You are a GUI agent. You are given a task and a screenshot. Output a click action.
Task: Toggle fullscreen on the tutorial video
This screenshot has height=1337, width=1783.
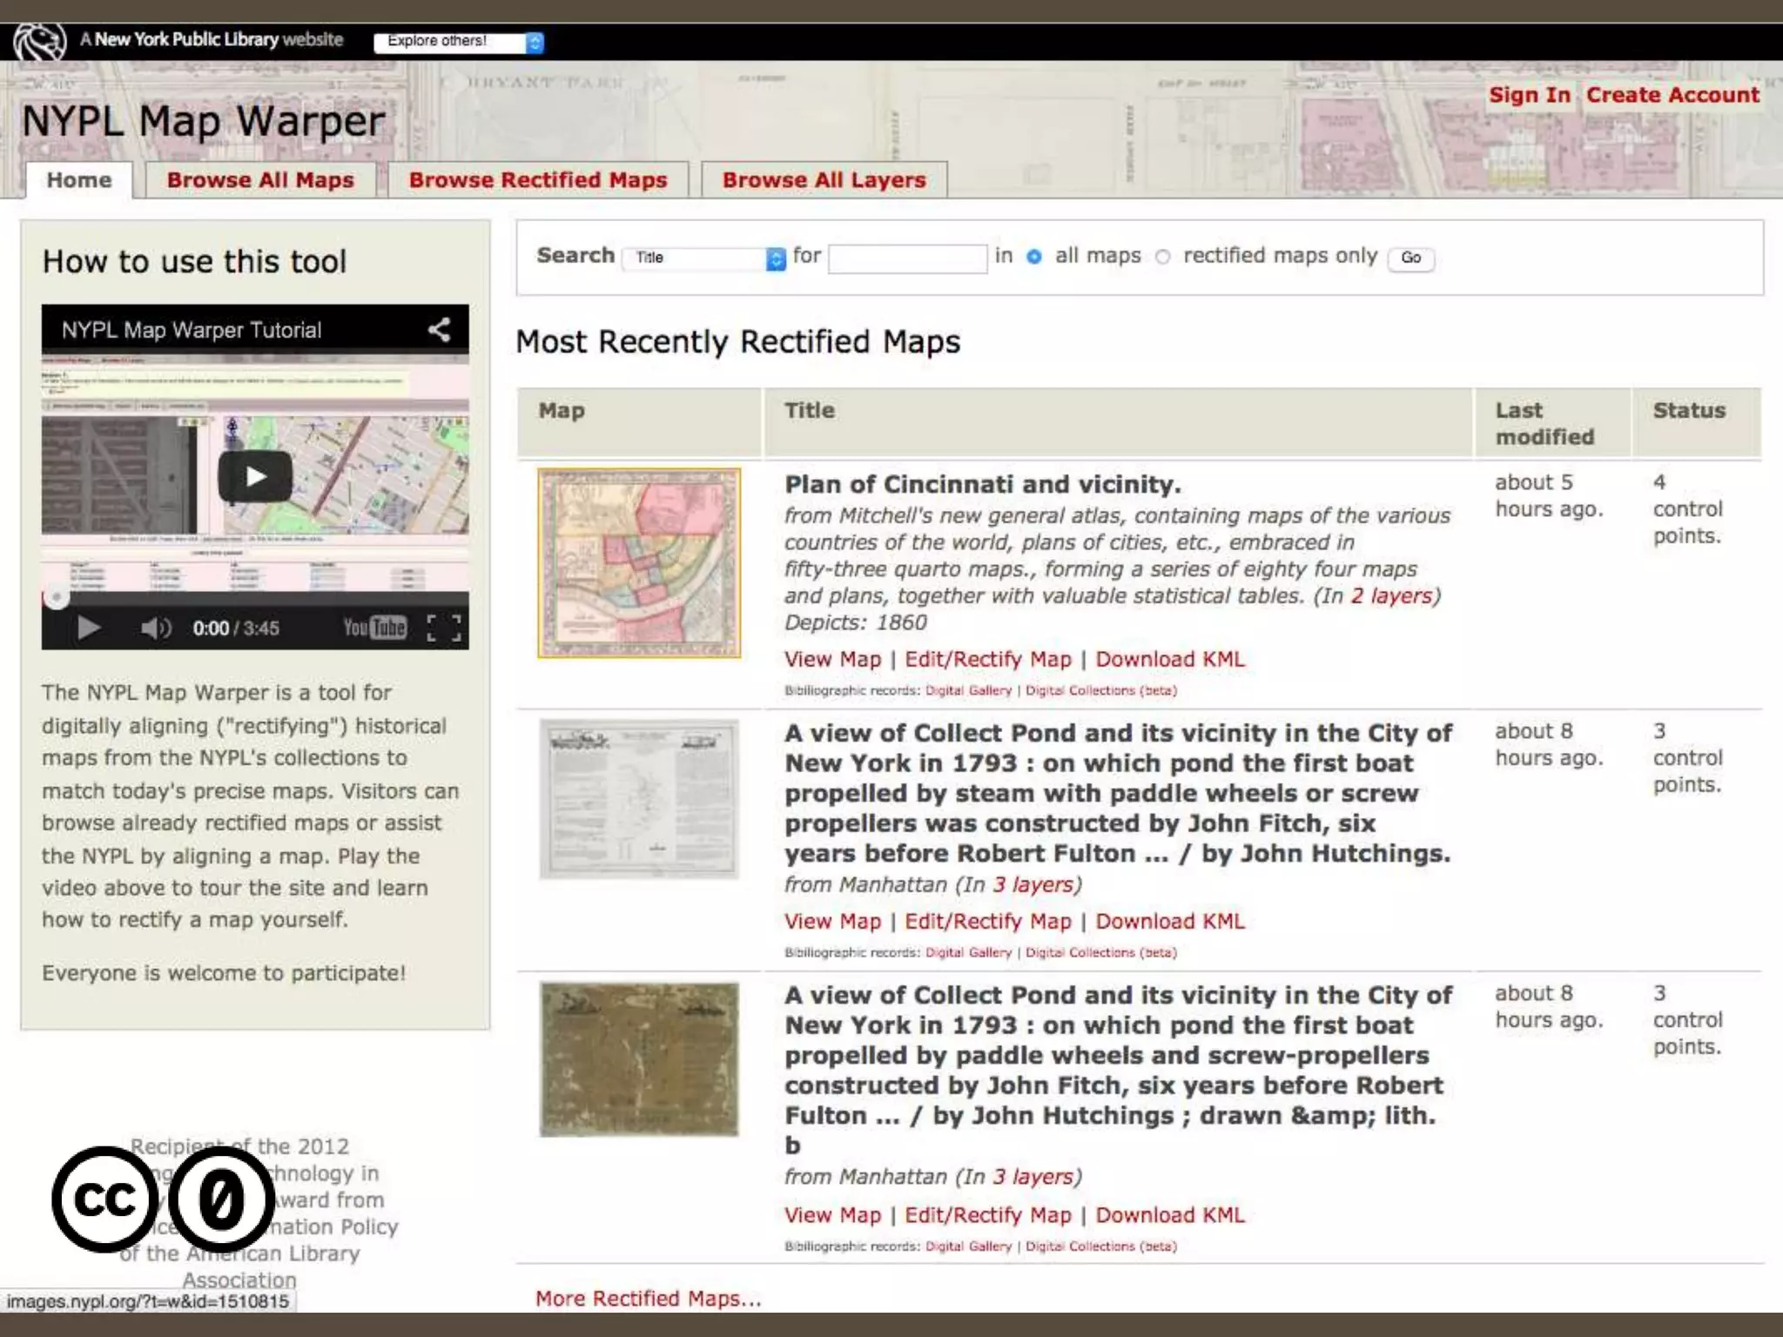pyautogui.click(x=444, y=628)
